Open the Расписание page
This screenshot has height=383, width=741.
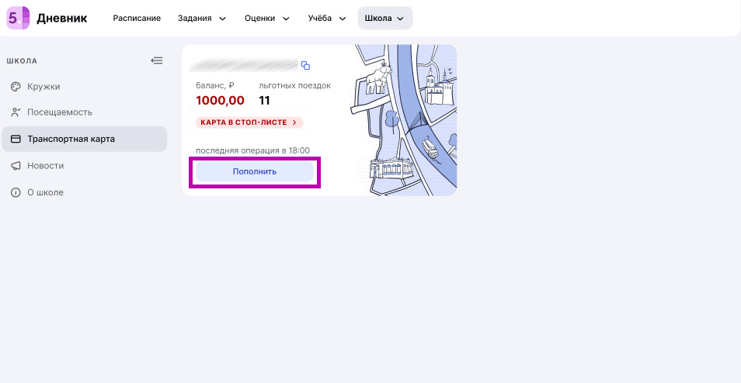[x=137, y=19]
